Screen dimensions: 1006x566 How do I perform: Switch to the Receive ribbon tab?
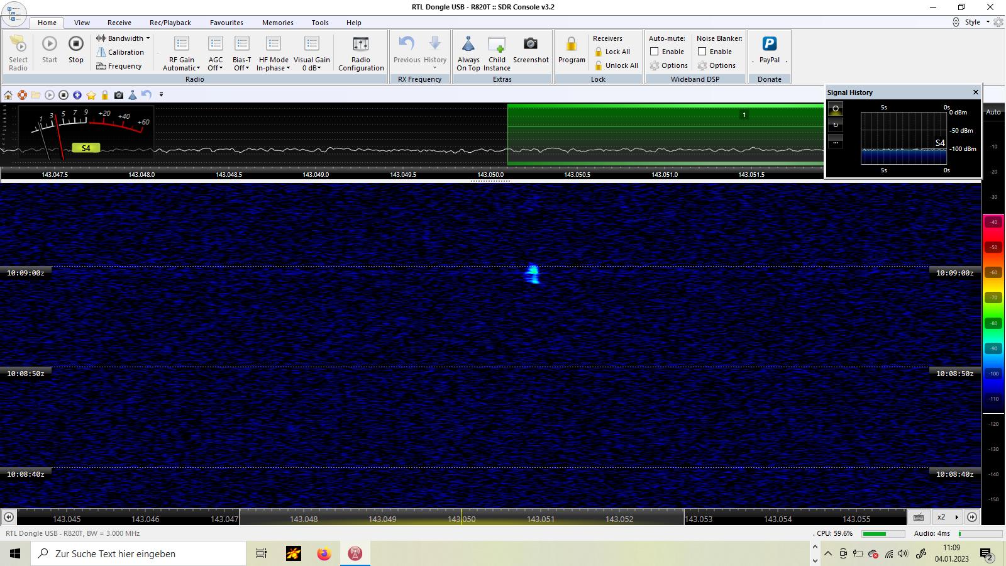[x=119, y=23]
